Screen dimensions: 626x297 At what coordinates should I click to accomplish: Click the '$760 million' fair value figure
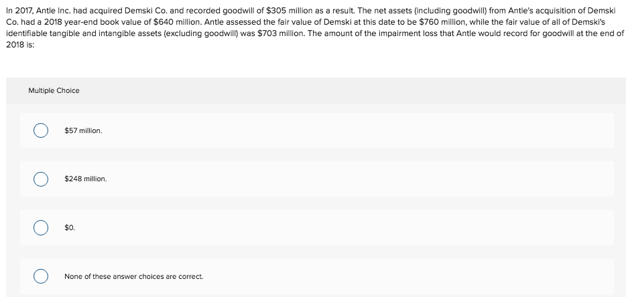[x=439, y=22]
